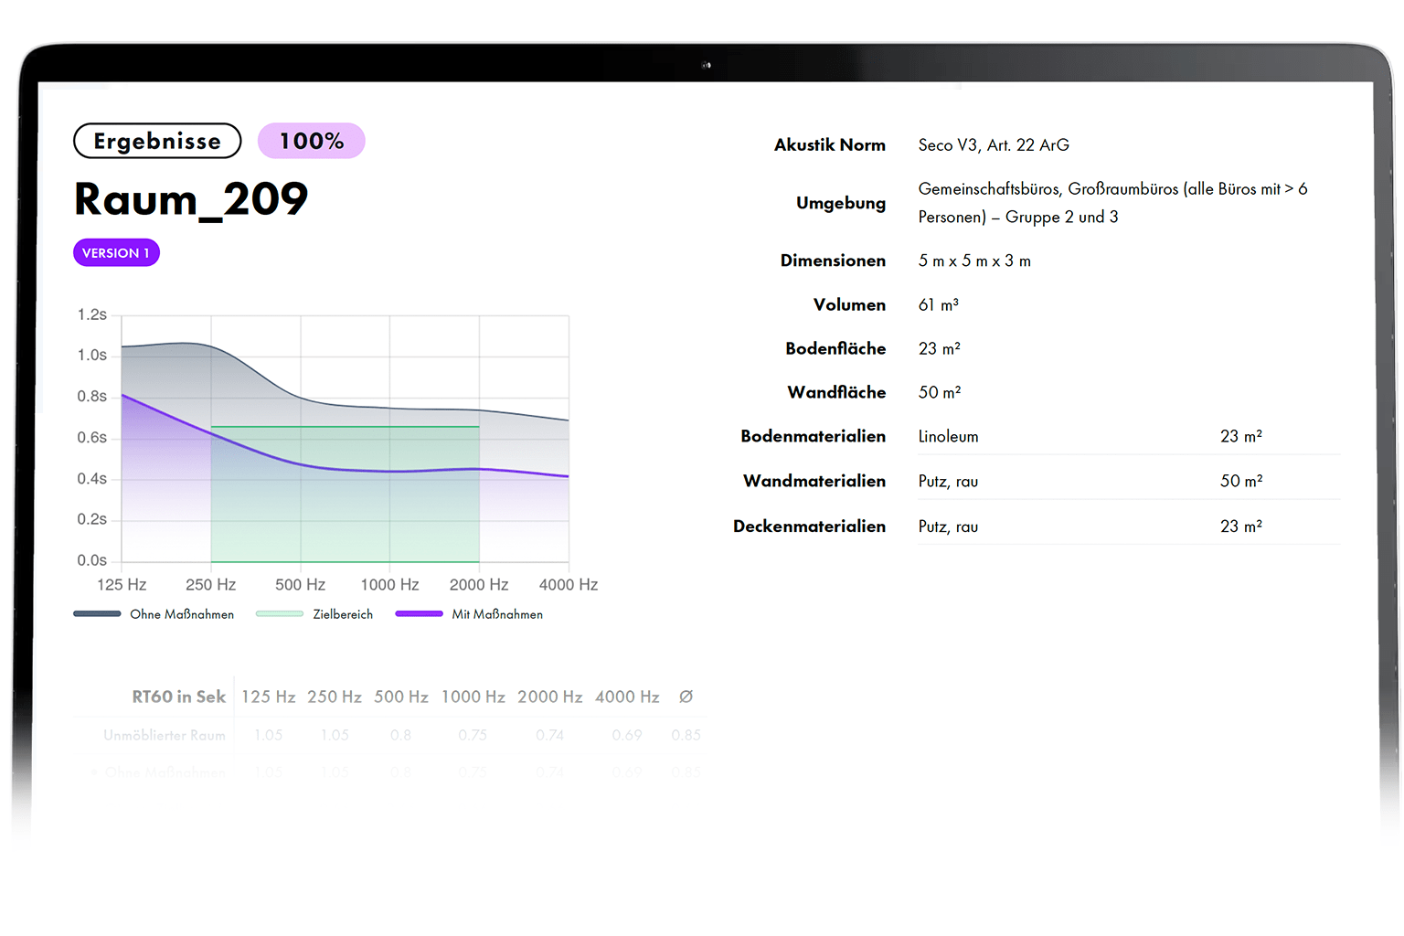
Task: Click the average Ø column header icon
Action: click(x=686, y=697)
